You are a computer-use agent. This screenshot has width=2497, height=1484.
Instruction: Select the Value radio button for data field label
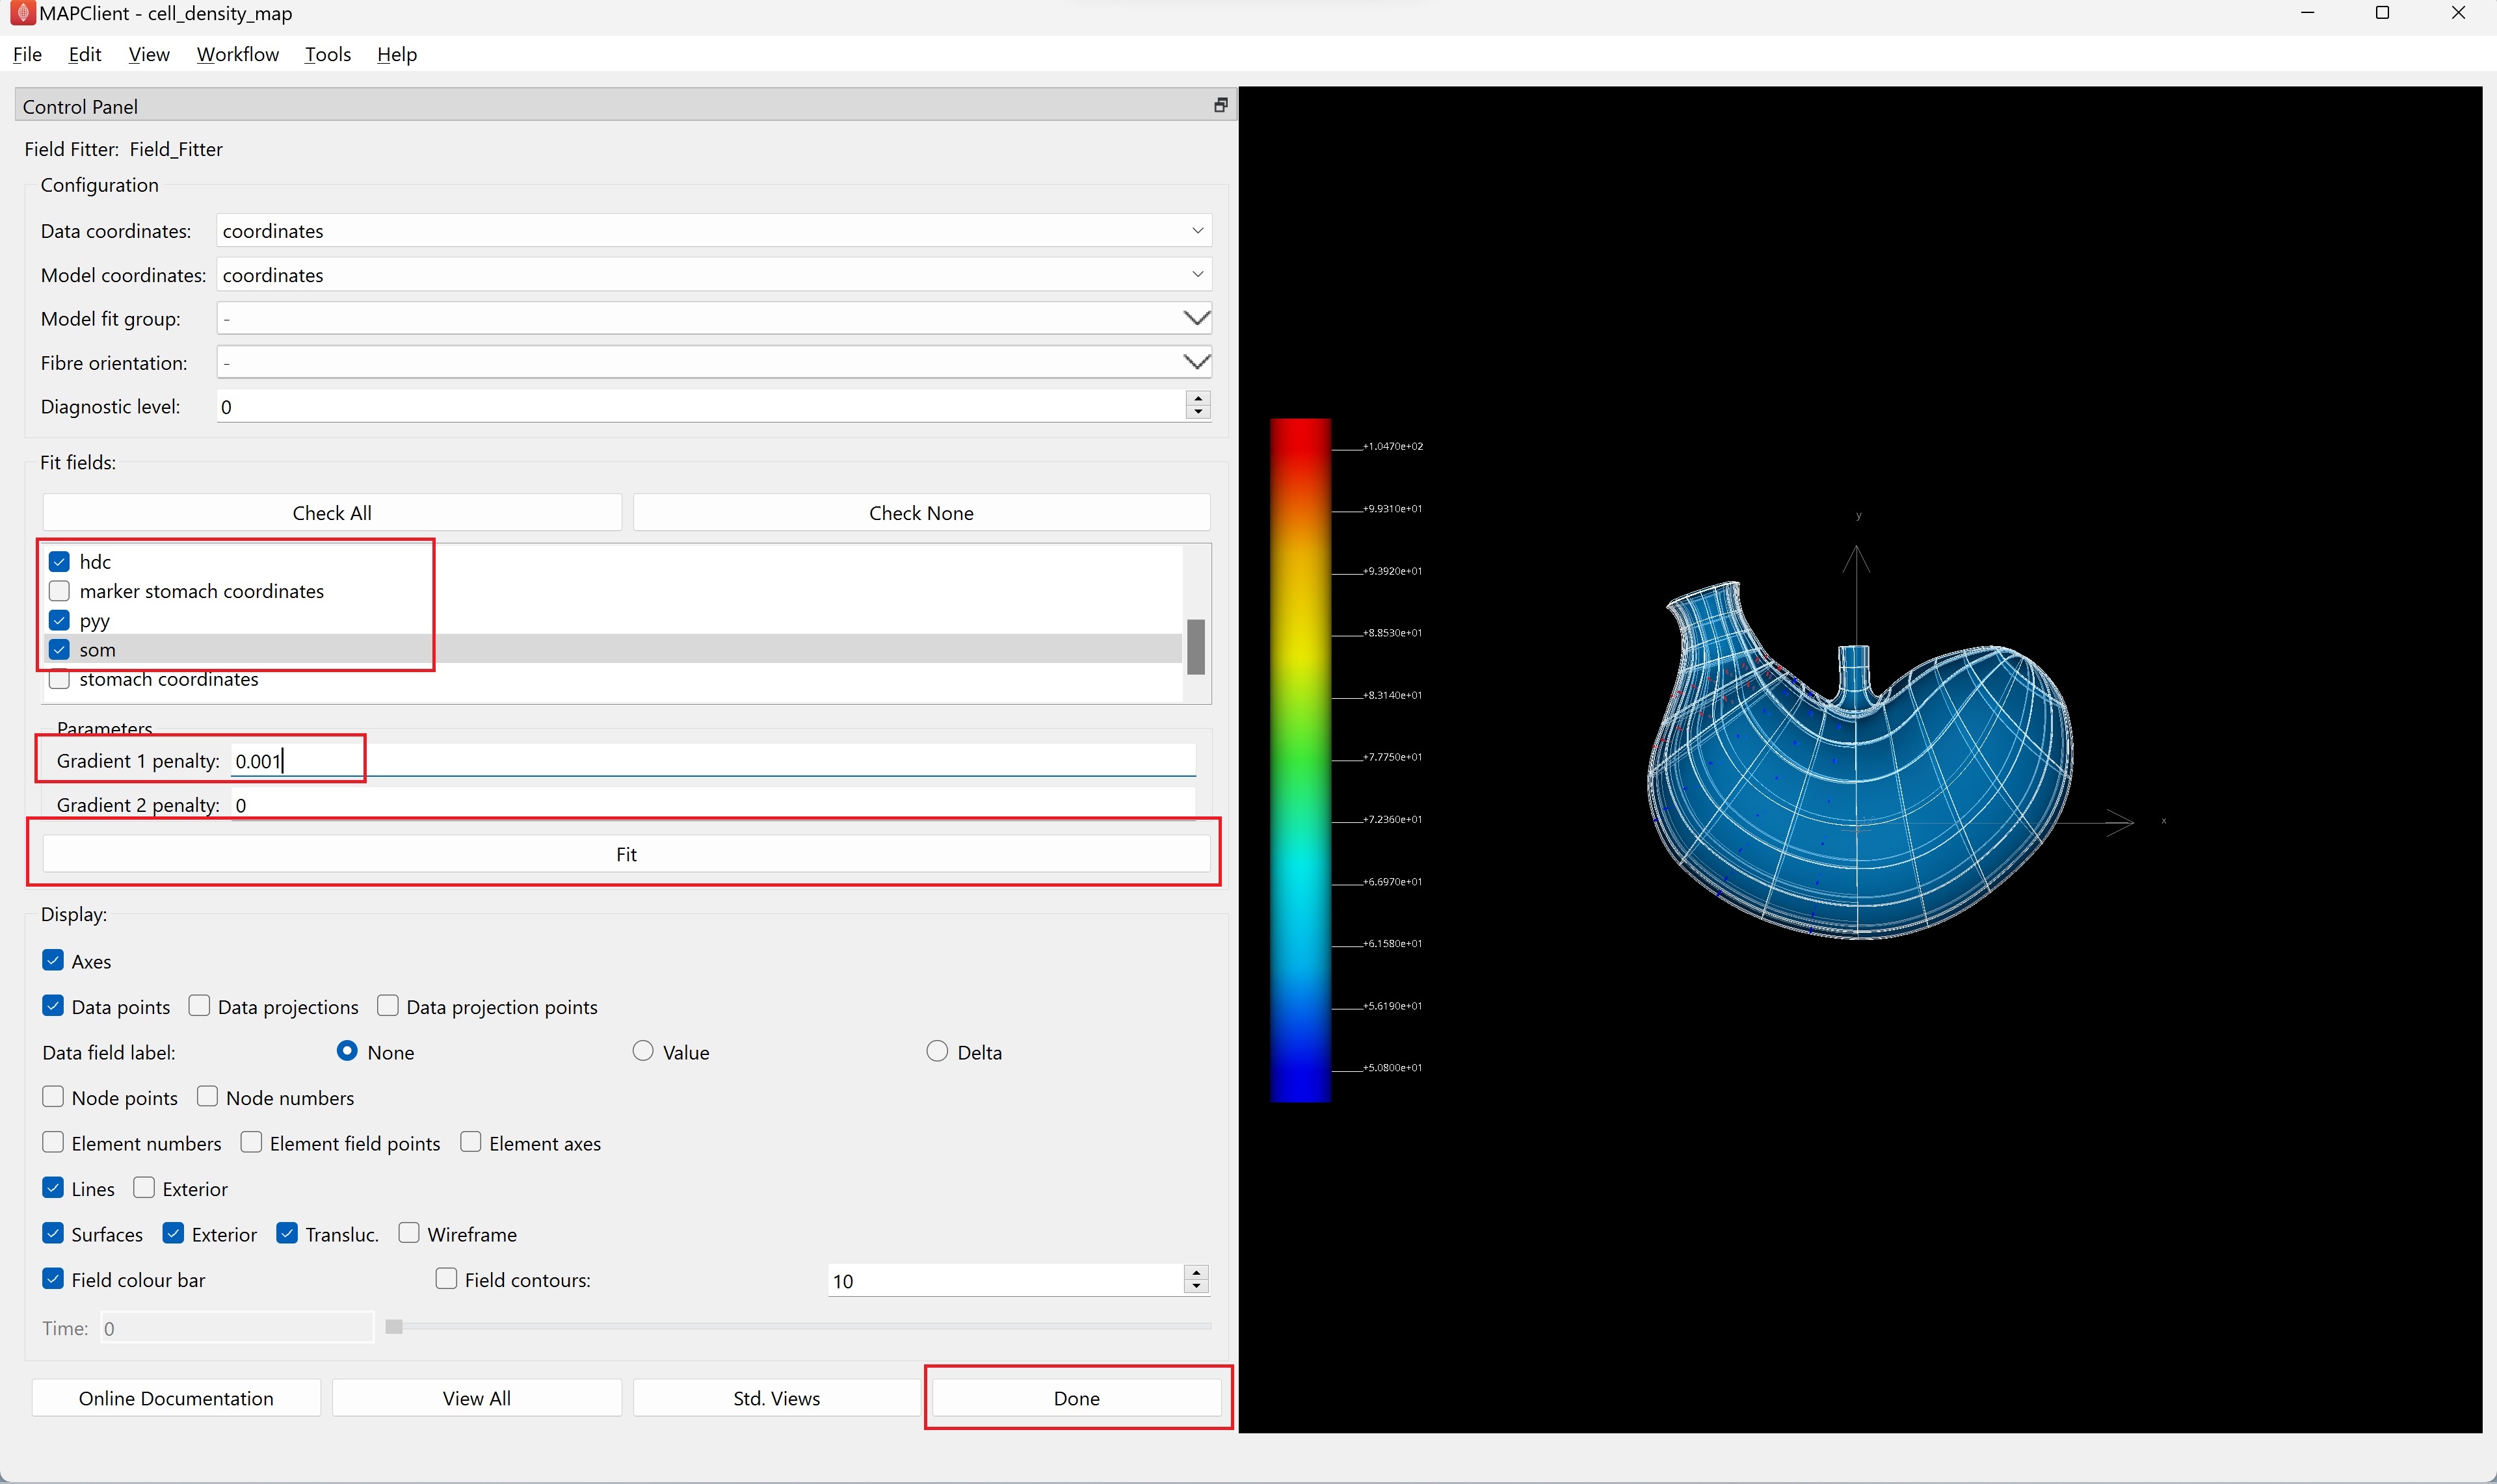(643, 1051)
